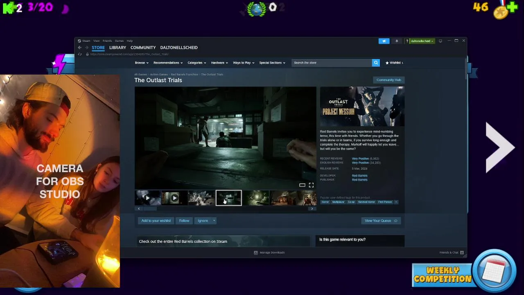The image size is (524, 295).
Task: Click the Weekly Competition banner
Action: 442,275
